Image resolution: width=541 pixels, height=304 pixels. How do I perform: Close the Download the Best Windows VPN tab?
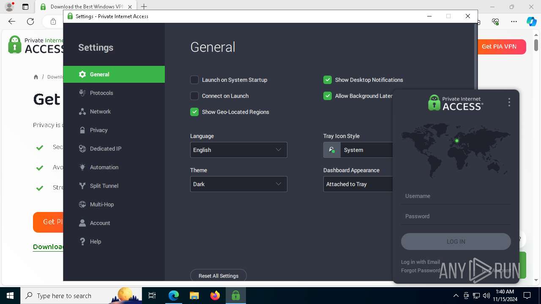(x=130, y=7)
